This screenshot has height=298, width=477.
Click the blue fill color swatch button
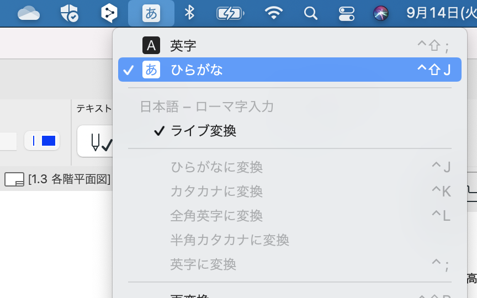pyautogui.click(x=42, y=141)
